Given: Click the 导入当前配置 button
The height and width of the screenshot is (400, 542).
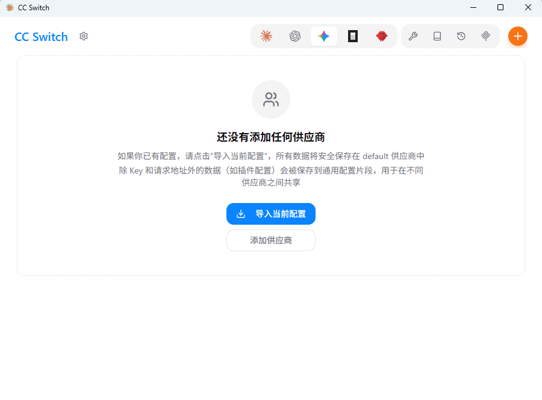Looking at the screenshot, I should (270, 214).
